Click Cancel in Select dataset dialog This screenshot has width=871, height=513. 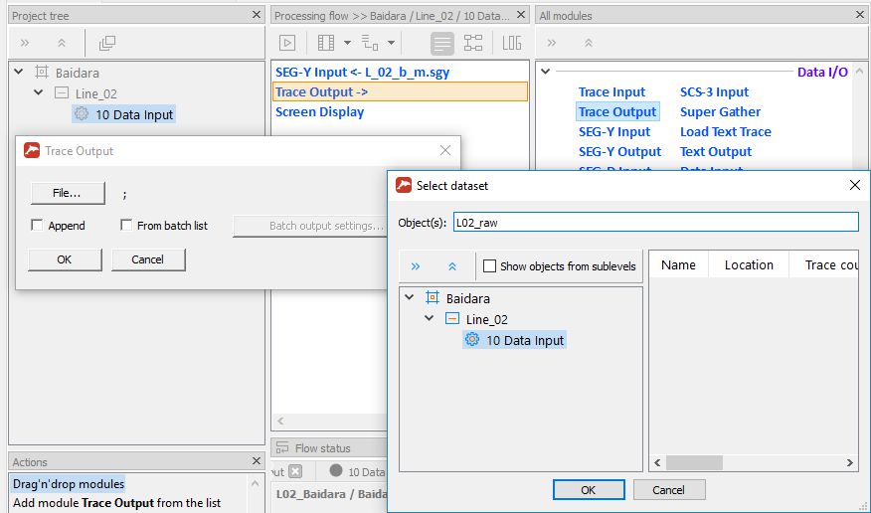669,490
